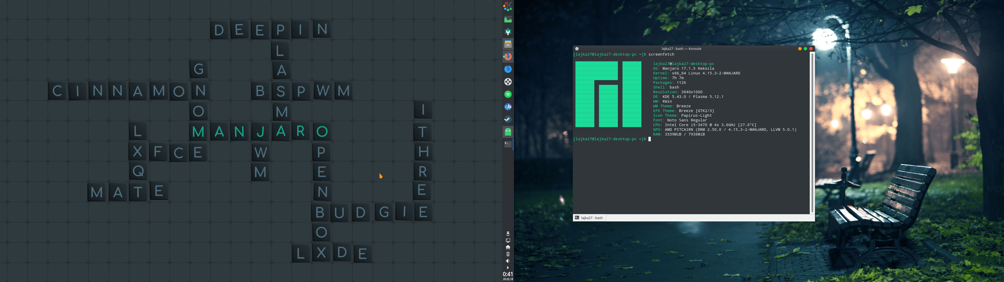Open the KDE application launcher icon
This screenshot has height=282, width=1004.
[508, 6]
